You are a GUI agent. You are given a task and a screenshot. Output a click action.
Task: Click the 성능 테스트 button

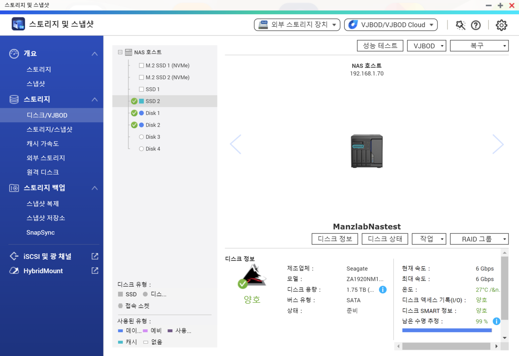380,46
